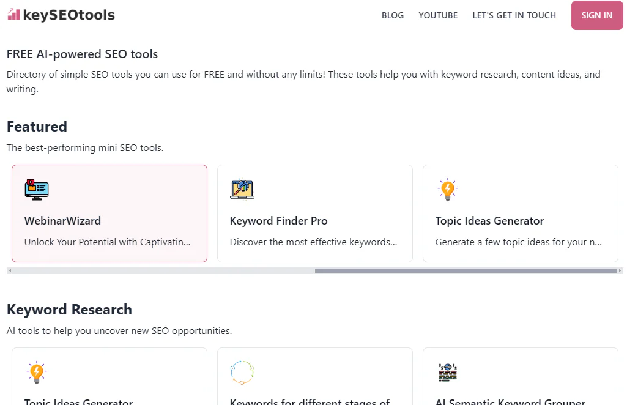Click the lightning bolt on the Topic Ideas bulb
627x405 pixels.
(448, 187)
